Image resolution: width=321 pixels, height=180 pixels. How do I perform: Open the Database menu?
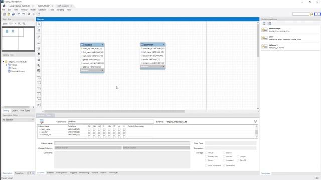42,10
